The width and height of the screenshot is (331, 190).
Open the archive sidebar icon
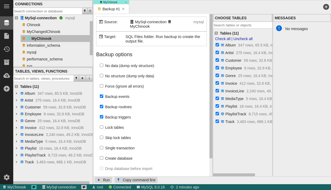6,62
